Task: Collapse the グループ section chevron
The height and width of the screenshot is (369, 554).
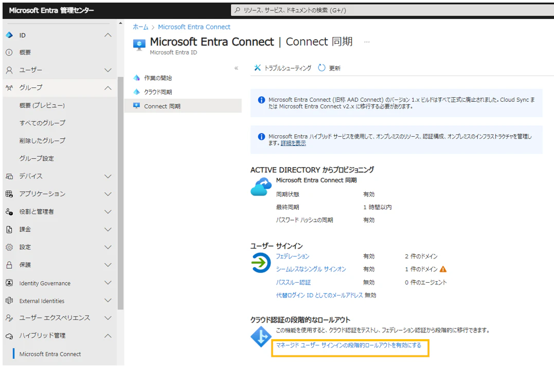Action: [108, 87]
